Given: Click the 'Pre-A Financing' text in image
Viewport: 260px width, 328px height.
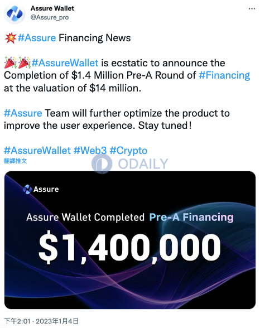Looking at the screenshot, I should [191, 217].
